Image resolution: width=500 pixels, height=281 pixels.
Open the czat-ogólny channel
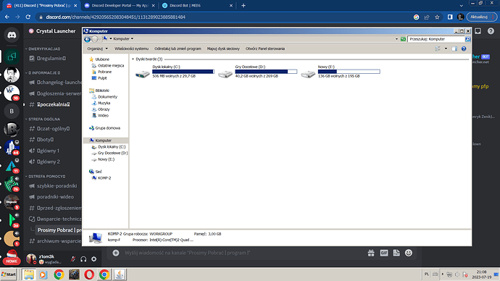(x=53, y=129)
